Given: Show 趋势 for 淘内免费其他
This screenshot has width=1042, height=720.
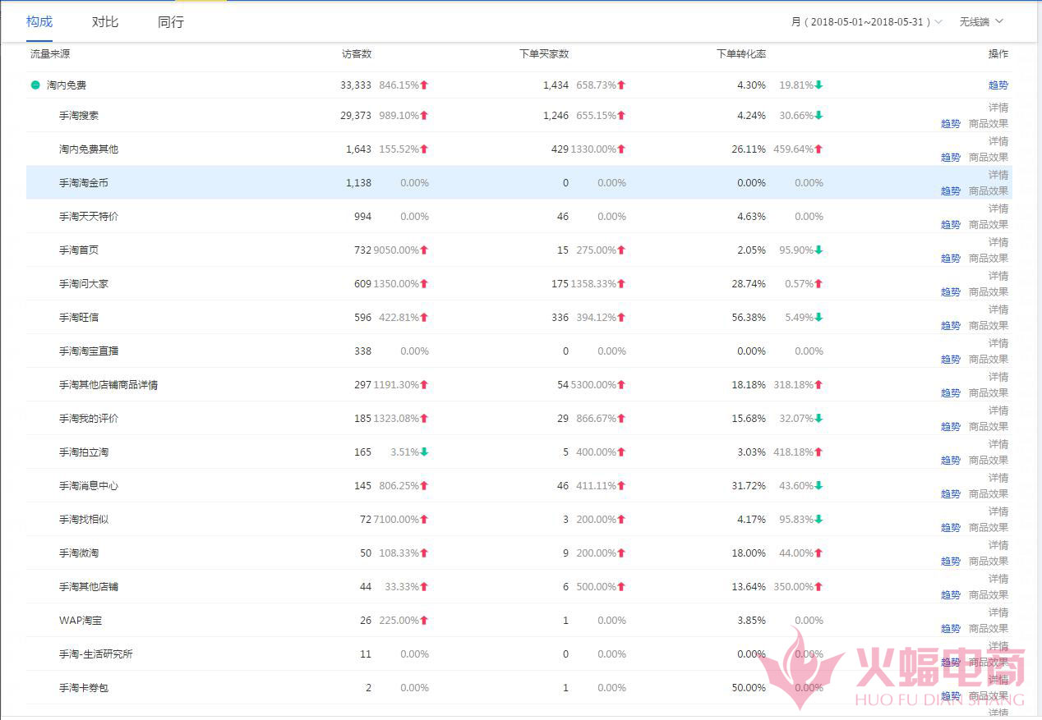Looking at the screenshot, I should 951,158.
